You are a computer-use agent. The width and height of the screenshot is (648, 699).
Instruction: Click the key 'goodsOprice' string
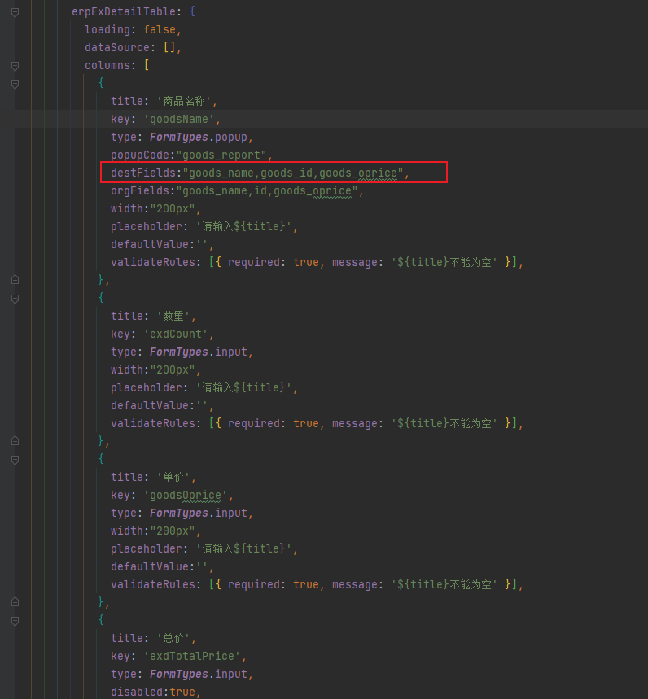coord(185,495)
